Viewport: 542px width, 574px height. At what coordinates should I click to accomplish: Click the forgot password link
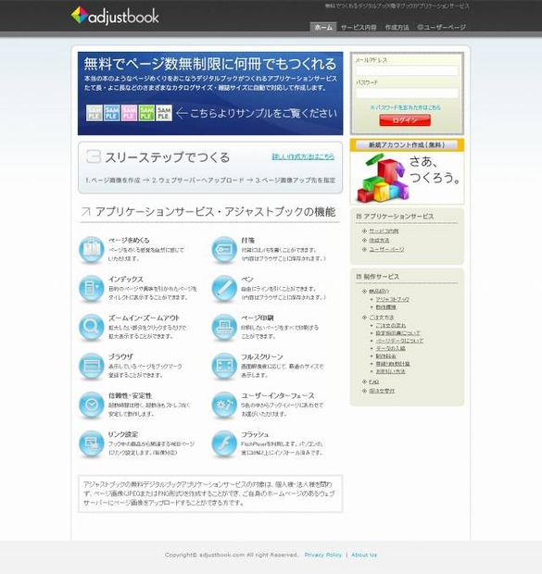tap(405, 107)
